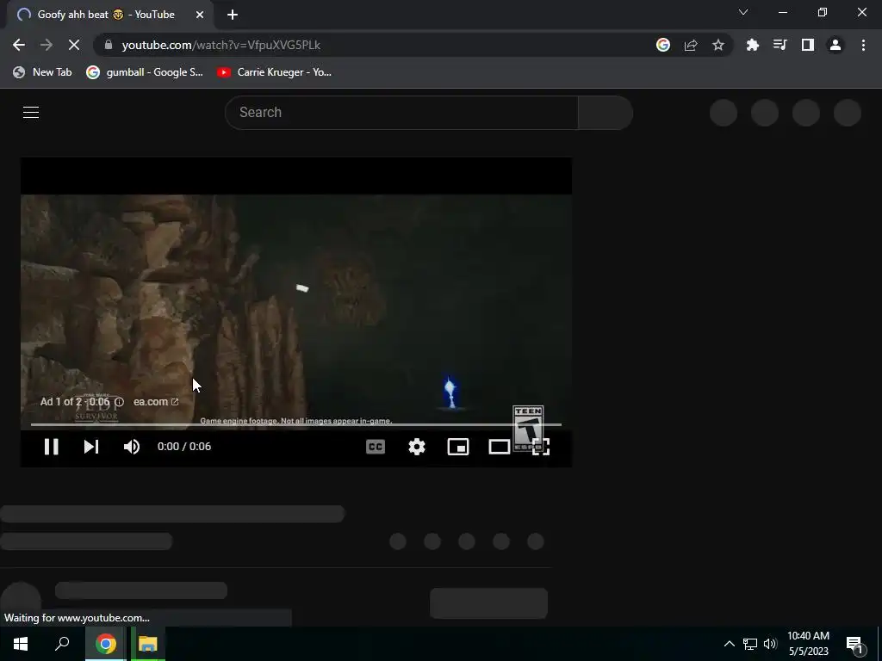
Task: Bookmark this tab with star
Action: (x=718, y=45)
